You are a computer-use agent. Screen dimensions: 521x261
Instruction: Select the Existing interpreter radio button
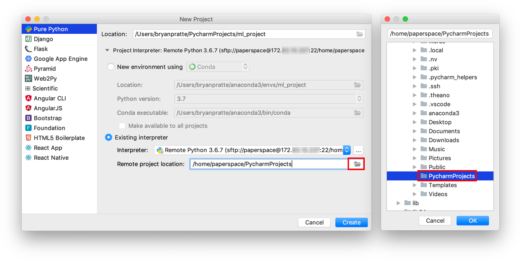[109, 138]
